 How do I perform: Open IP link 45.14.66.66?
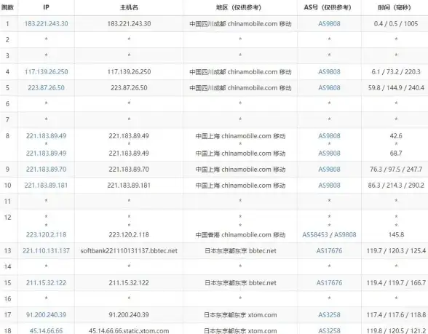(46, 330)
